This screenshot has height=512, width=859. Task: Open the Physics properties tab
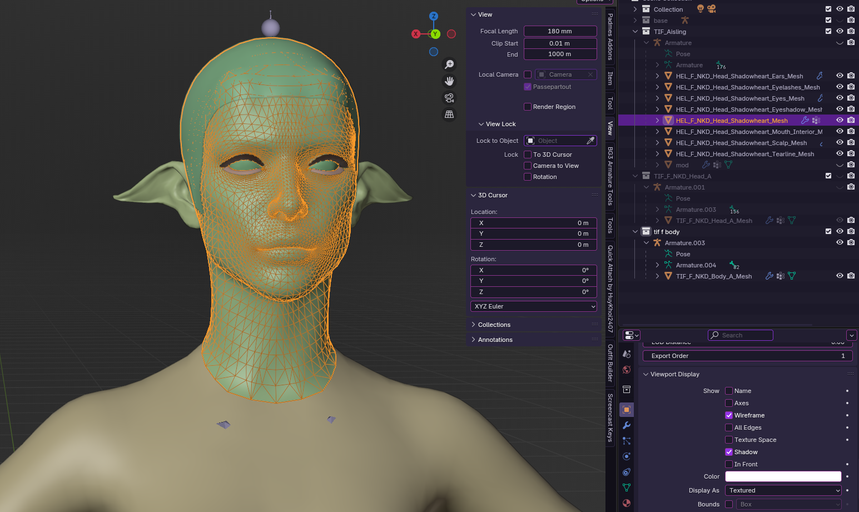(x=627, y=456)
